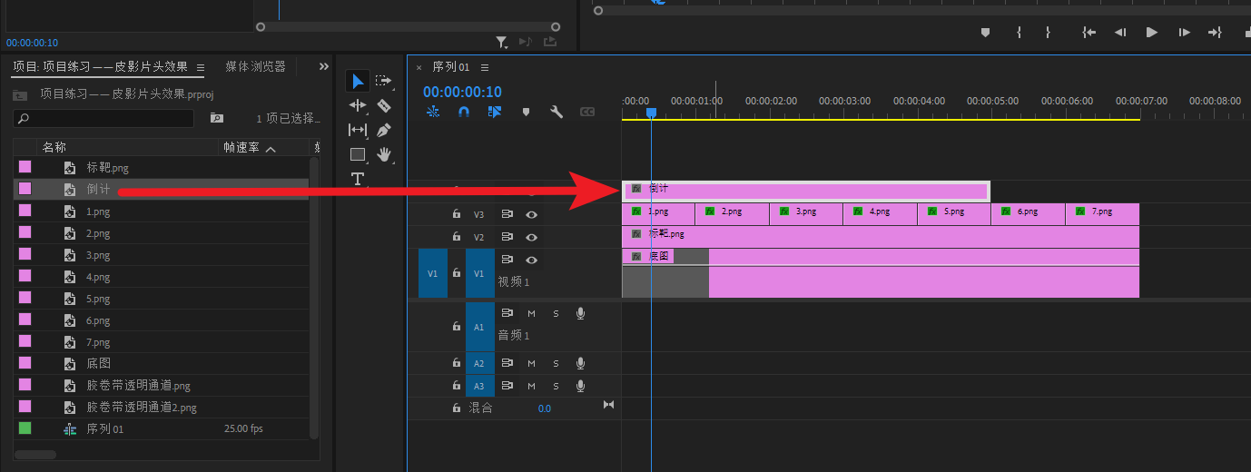
Task: Switch to the 媒体浏览器 tab
Action: 255,66
